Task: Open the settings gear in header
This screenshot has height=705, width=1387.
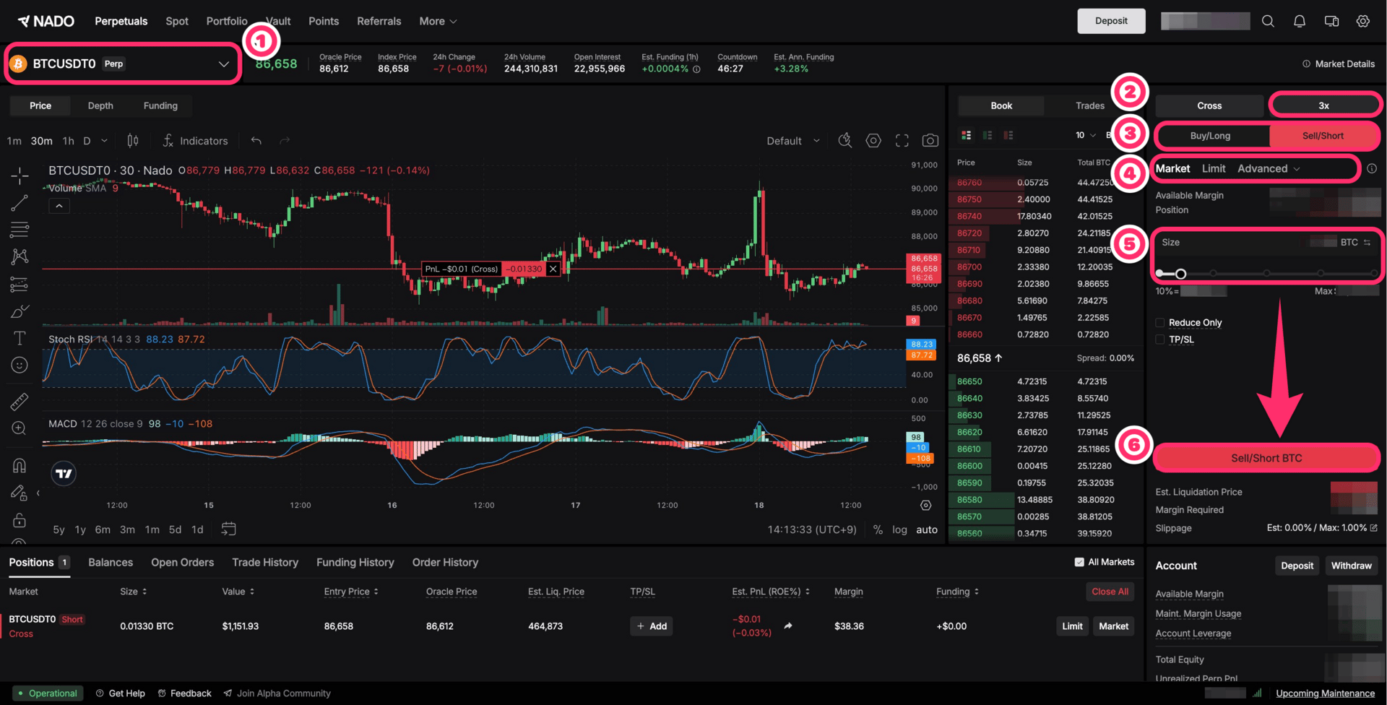Action: (x=1363, y=21)
